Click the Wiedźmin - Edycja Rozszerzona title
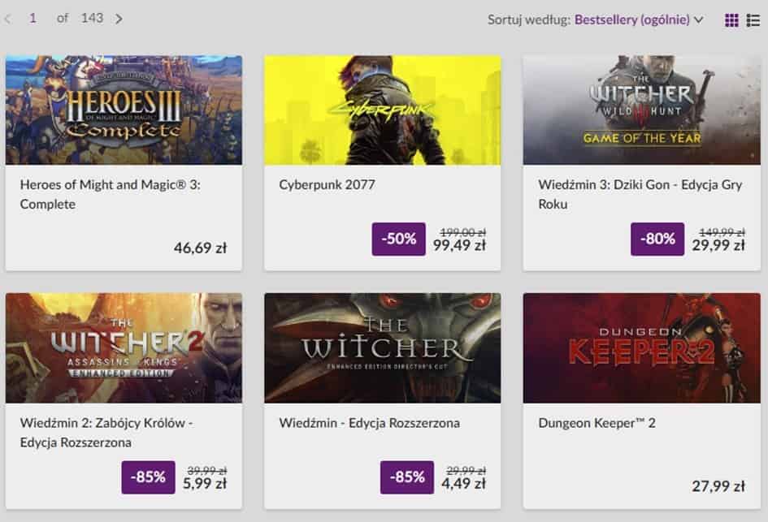Screen dimensions: 768x522 [369, 423]
